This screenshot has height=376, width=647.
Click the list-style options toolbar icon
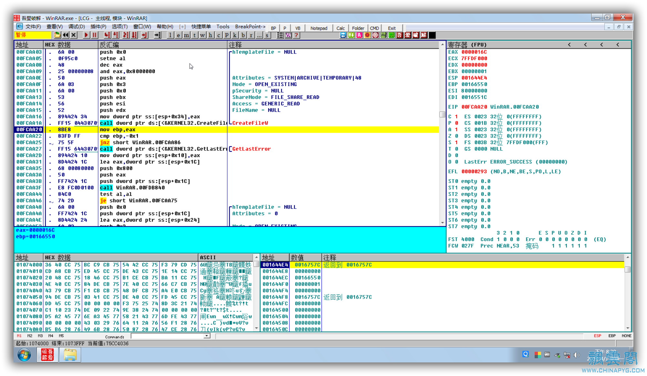coord(280,35)
